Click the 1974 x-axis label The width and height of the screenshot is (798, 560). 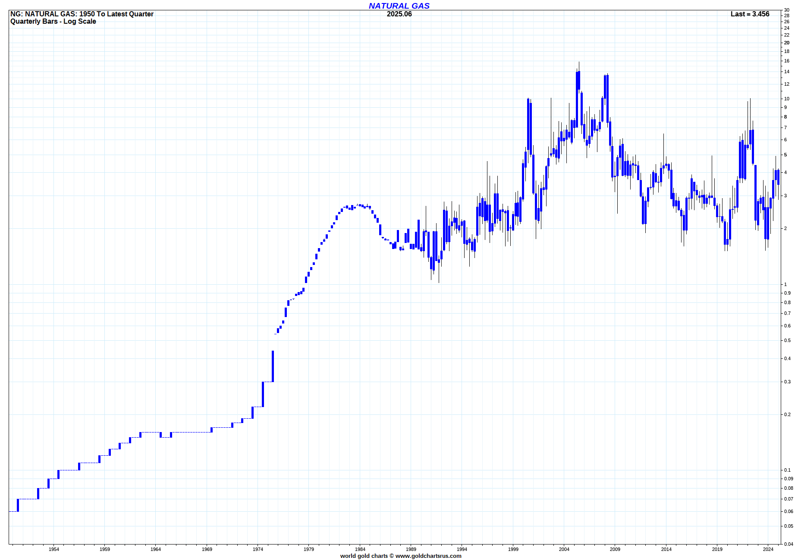258,549
